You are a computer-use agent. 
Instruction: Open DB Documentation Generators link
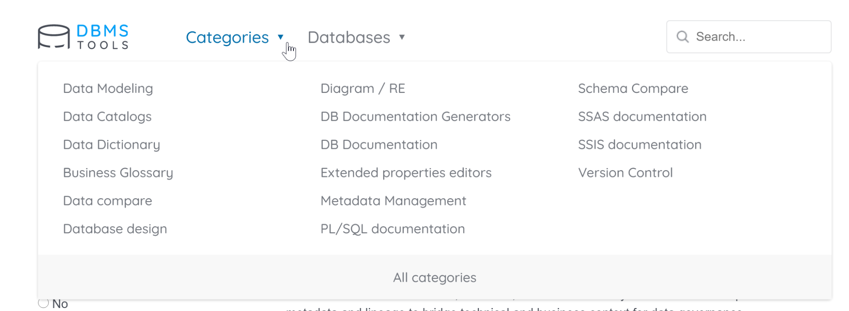click(415, 116)
